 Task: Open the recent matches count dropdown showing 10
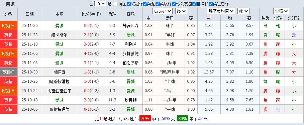point(100,4)
